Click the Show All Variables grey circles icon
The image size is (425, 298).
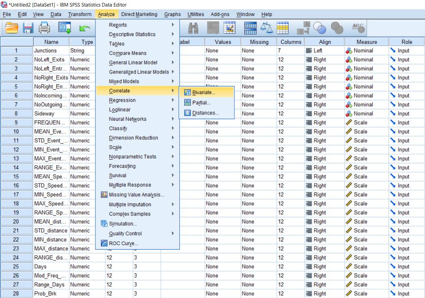(x=337, y=28)
